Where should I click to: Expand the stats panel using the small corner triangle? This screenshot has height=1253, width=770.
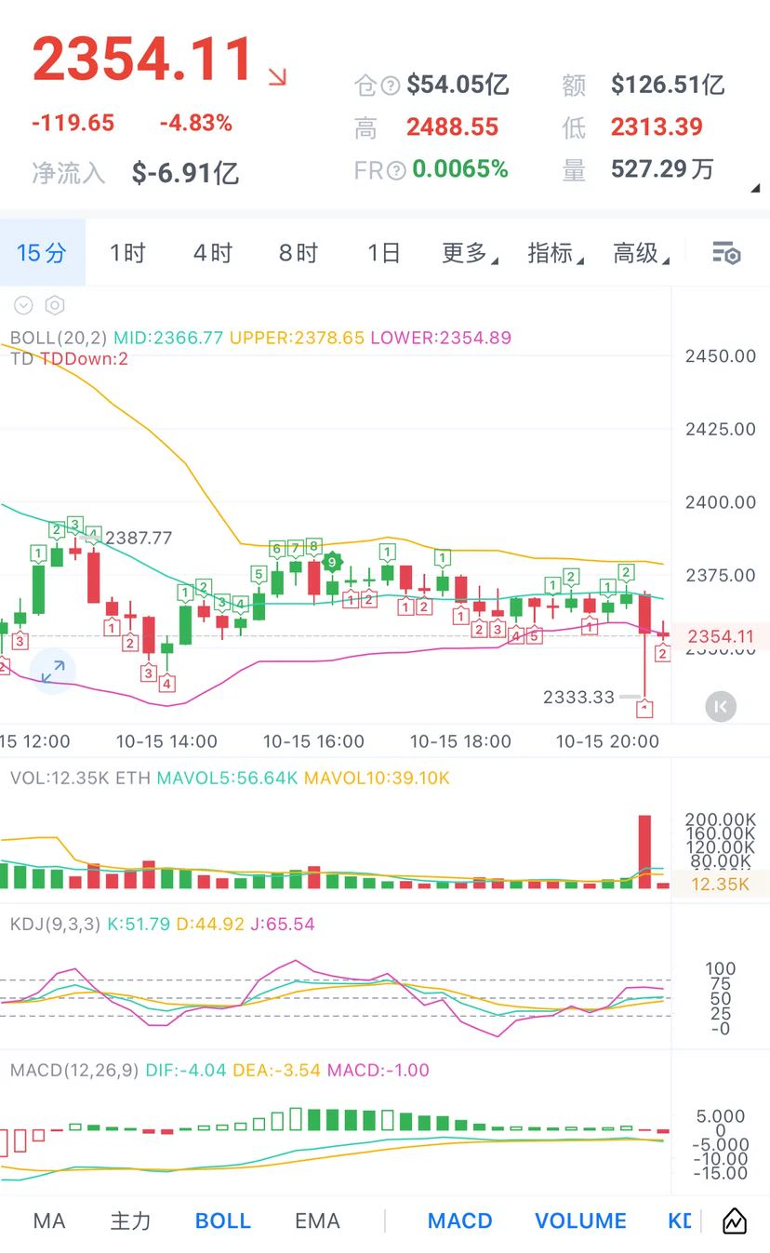[x=754, y=189]
